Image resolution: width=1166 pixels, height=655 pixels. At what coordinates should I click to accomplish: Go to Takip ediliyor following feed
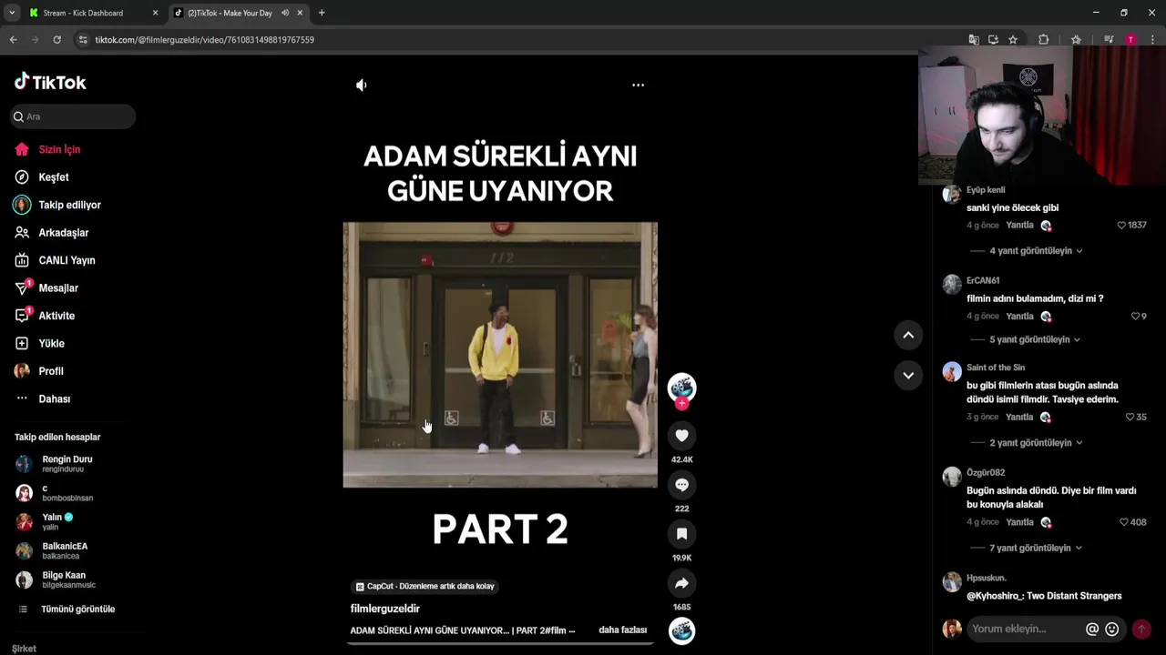57,205
